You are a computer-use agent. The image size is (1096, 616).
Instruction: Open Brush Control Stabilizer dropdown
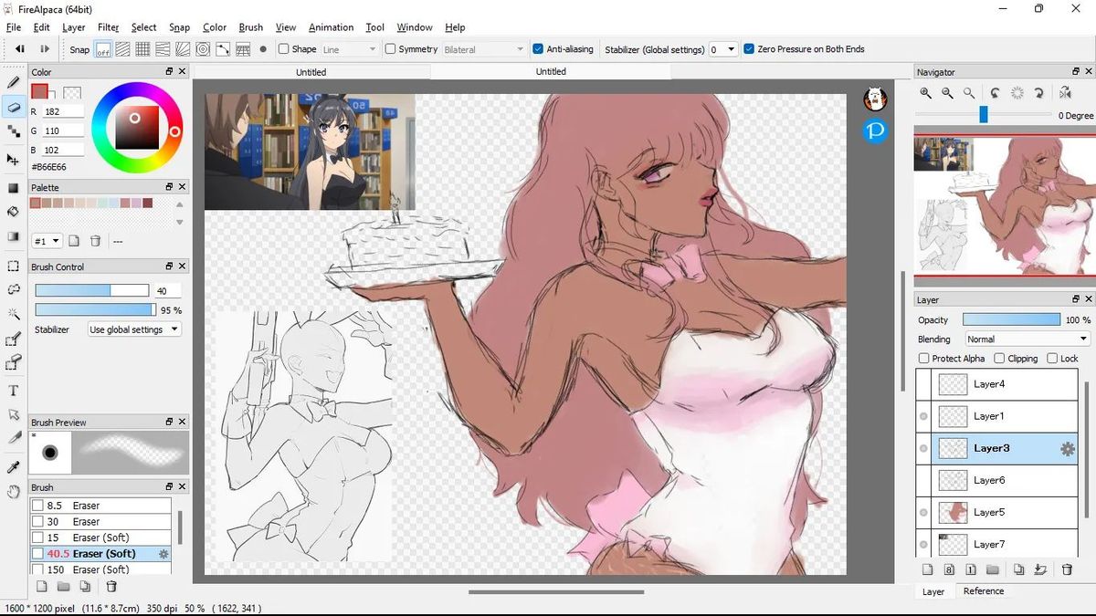pyautogui.click(x=134, y=329)
